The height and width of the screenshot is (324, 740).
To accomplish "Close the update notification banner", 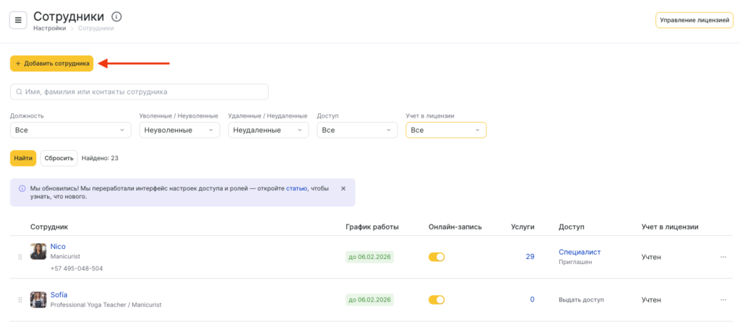I will [x=343, y=188].
